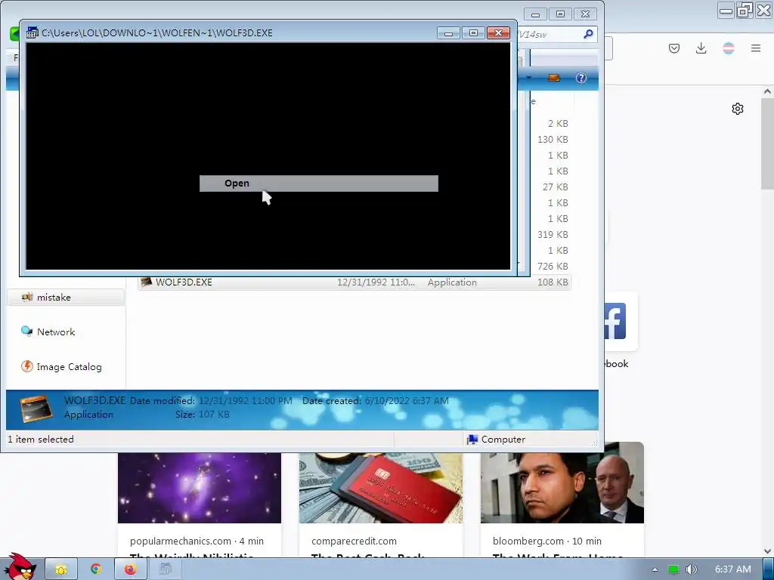774x580 pixels.
Task: Open the mistake item in Explorer sidebar
Action: 66,298
